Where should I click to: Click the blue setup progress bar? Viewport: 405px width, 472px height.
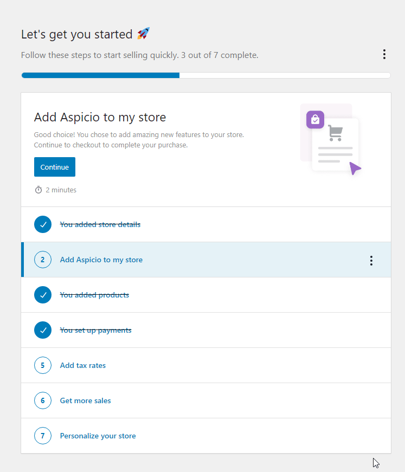(100, 75)
